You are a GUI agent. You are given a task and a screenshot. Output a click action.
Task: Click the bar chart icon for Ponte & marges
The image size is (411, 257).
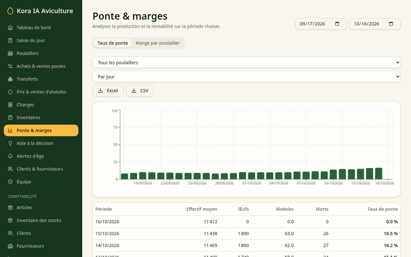(x=10, y=130)
